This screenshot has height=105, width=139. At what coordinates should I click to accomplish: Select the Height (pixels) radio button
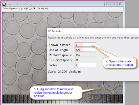coord(51,60)
